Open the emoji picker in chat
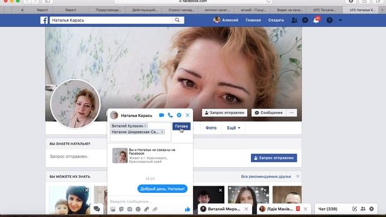 pyautogui.click(x=138, y=209)
